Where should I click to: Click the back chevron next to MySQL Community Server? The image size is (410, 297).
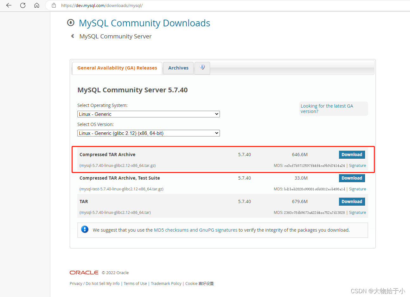click(73, 36)
